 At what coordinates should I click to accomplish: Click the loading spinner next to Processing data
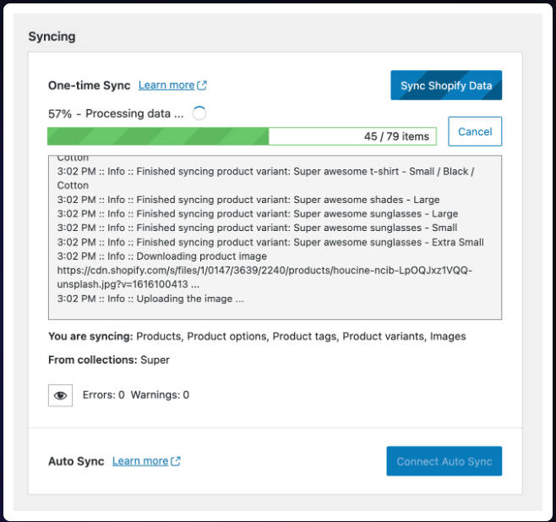(x=199, y=113)
